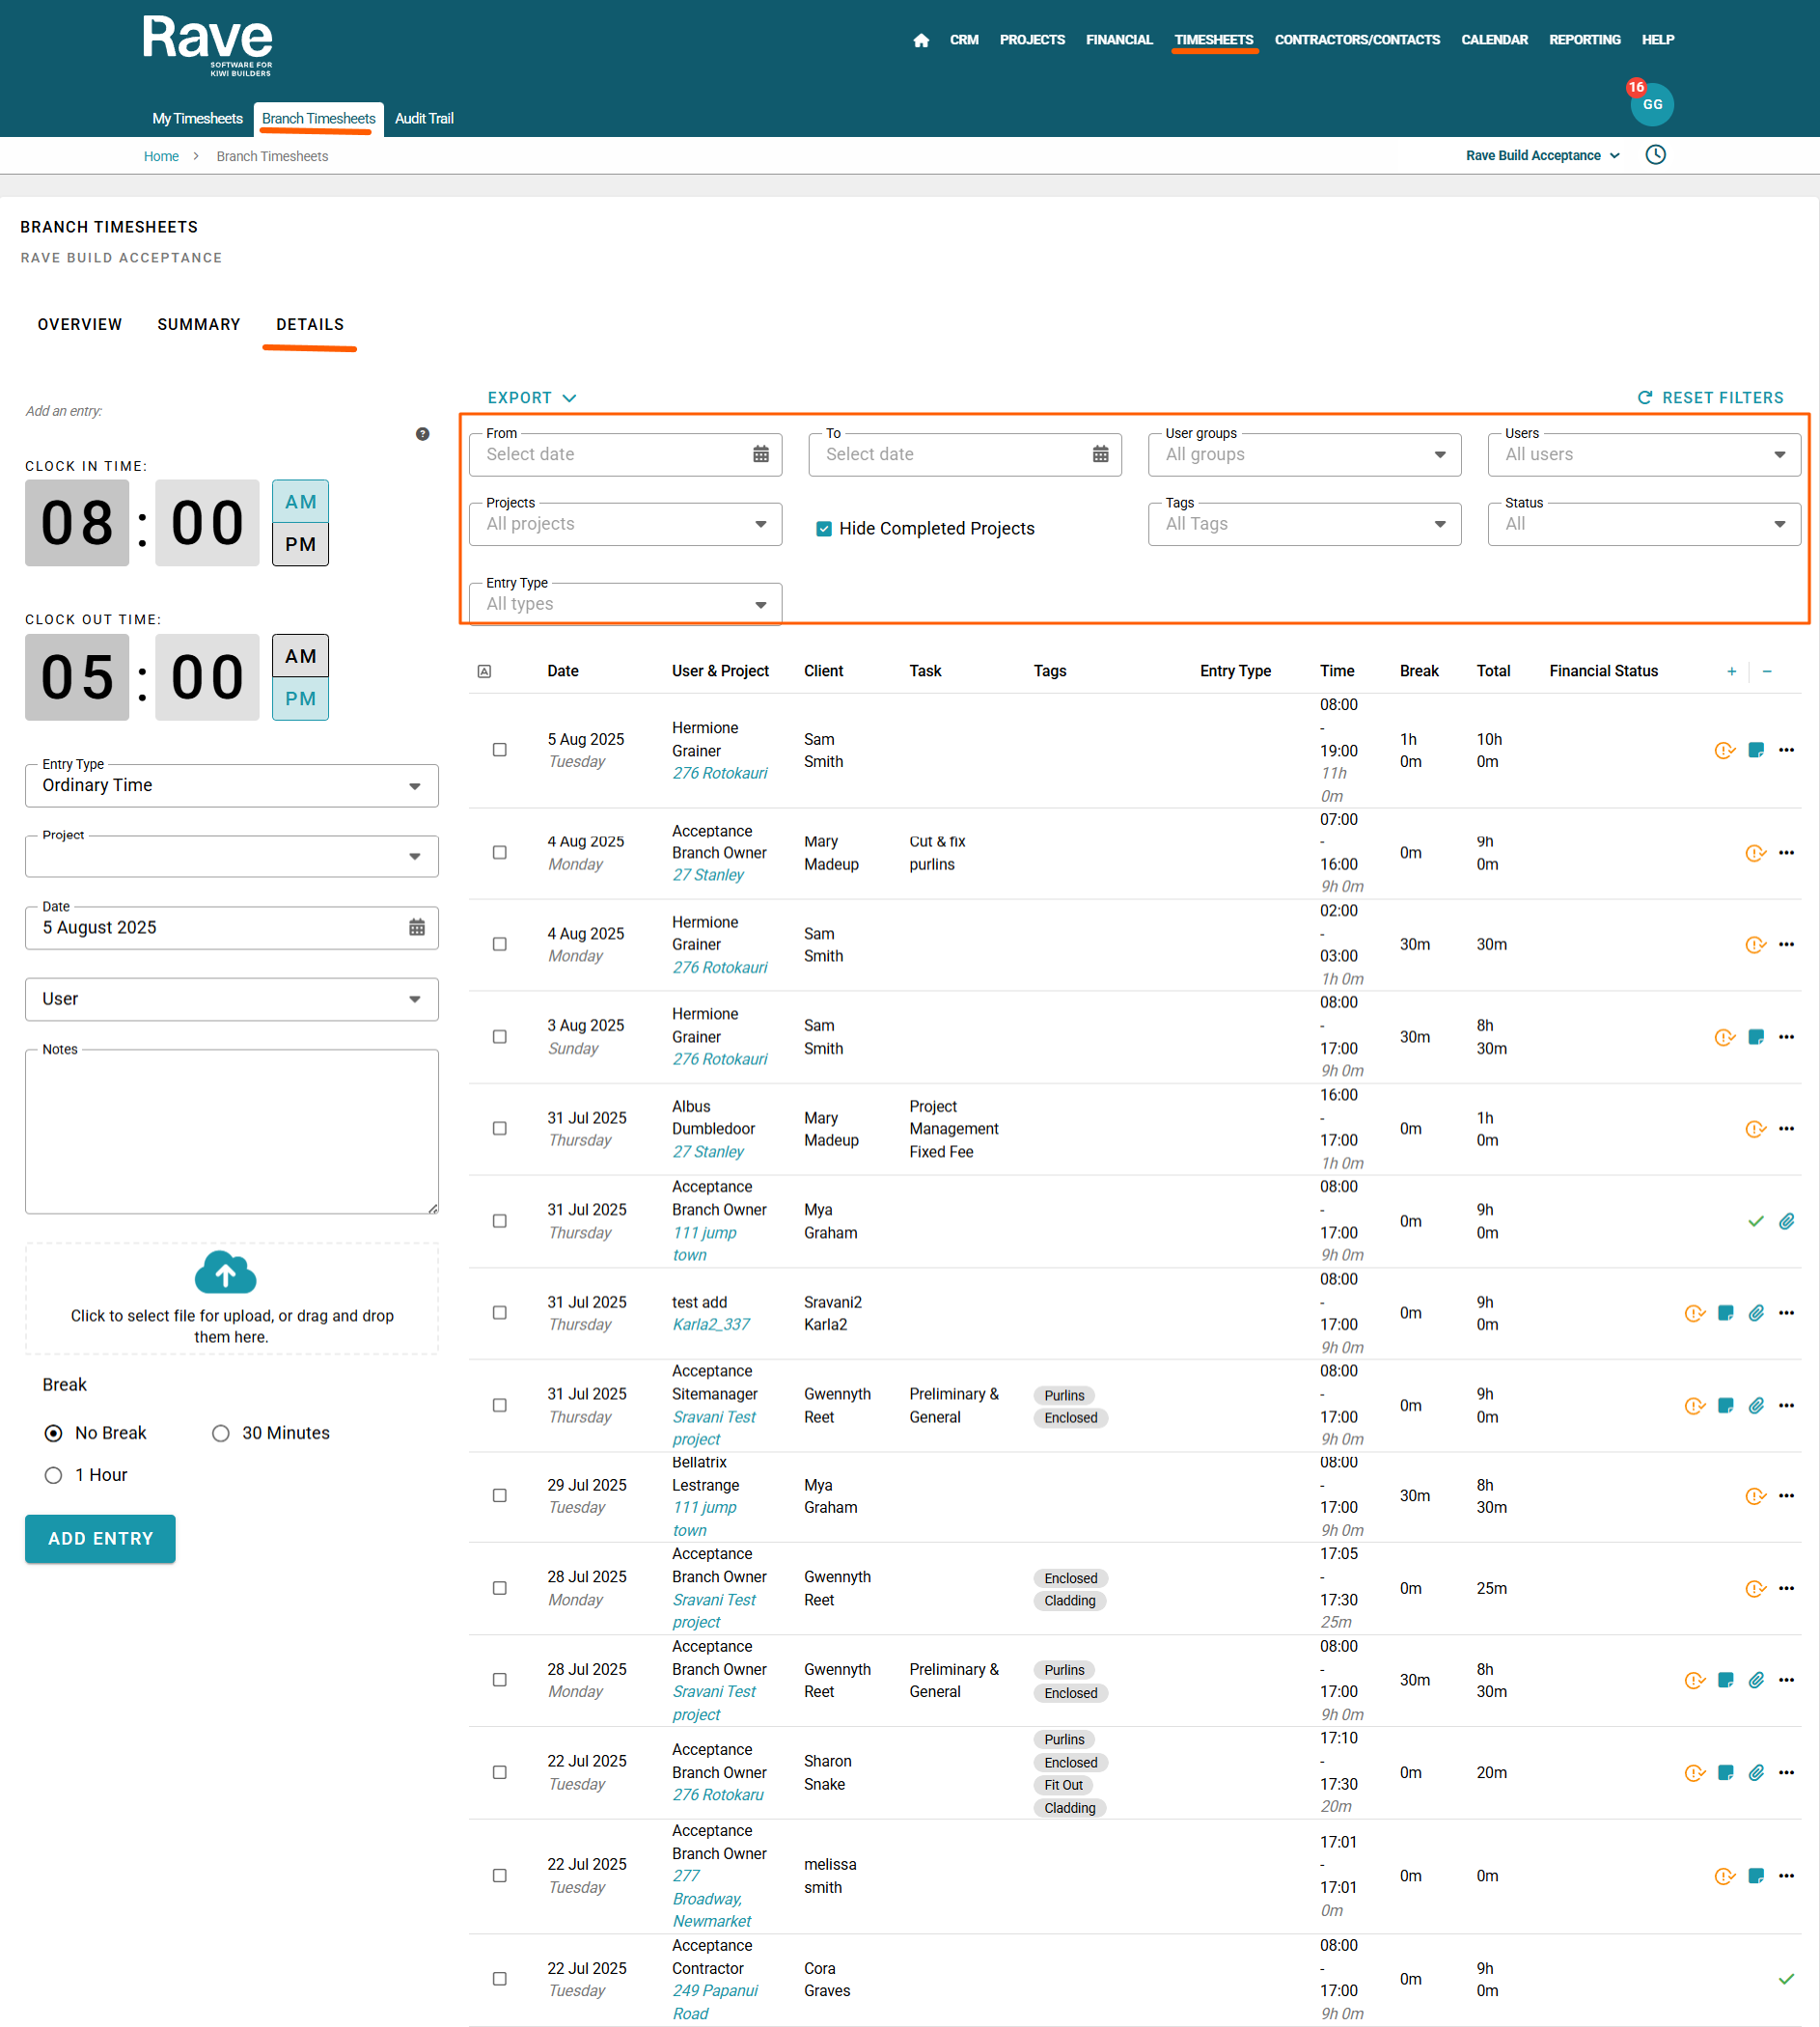Open more options for 5 Aug Hermione Grainer row
This screenshot has width=1820, height=2027.
pyautogui.click(x=1787, y=751)
